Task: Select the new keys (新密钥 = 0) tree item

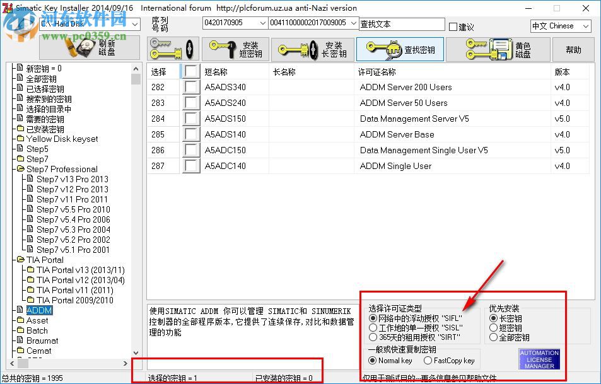Action: (x=44, y=69)
